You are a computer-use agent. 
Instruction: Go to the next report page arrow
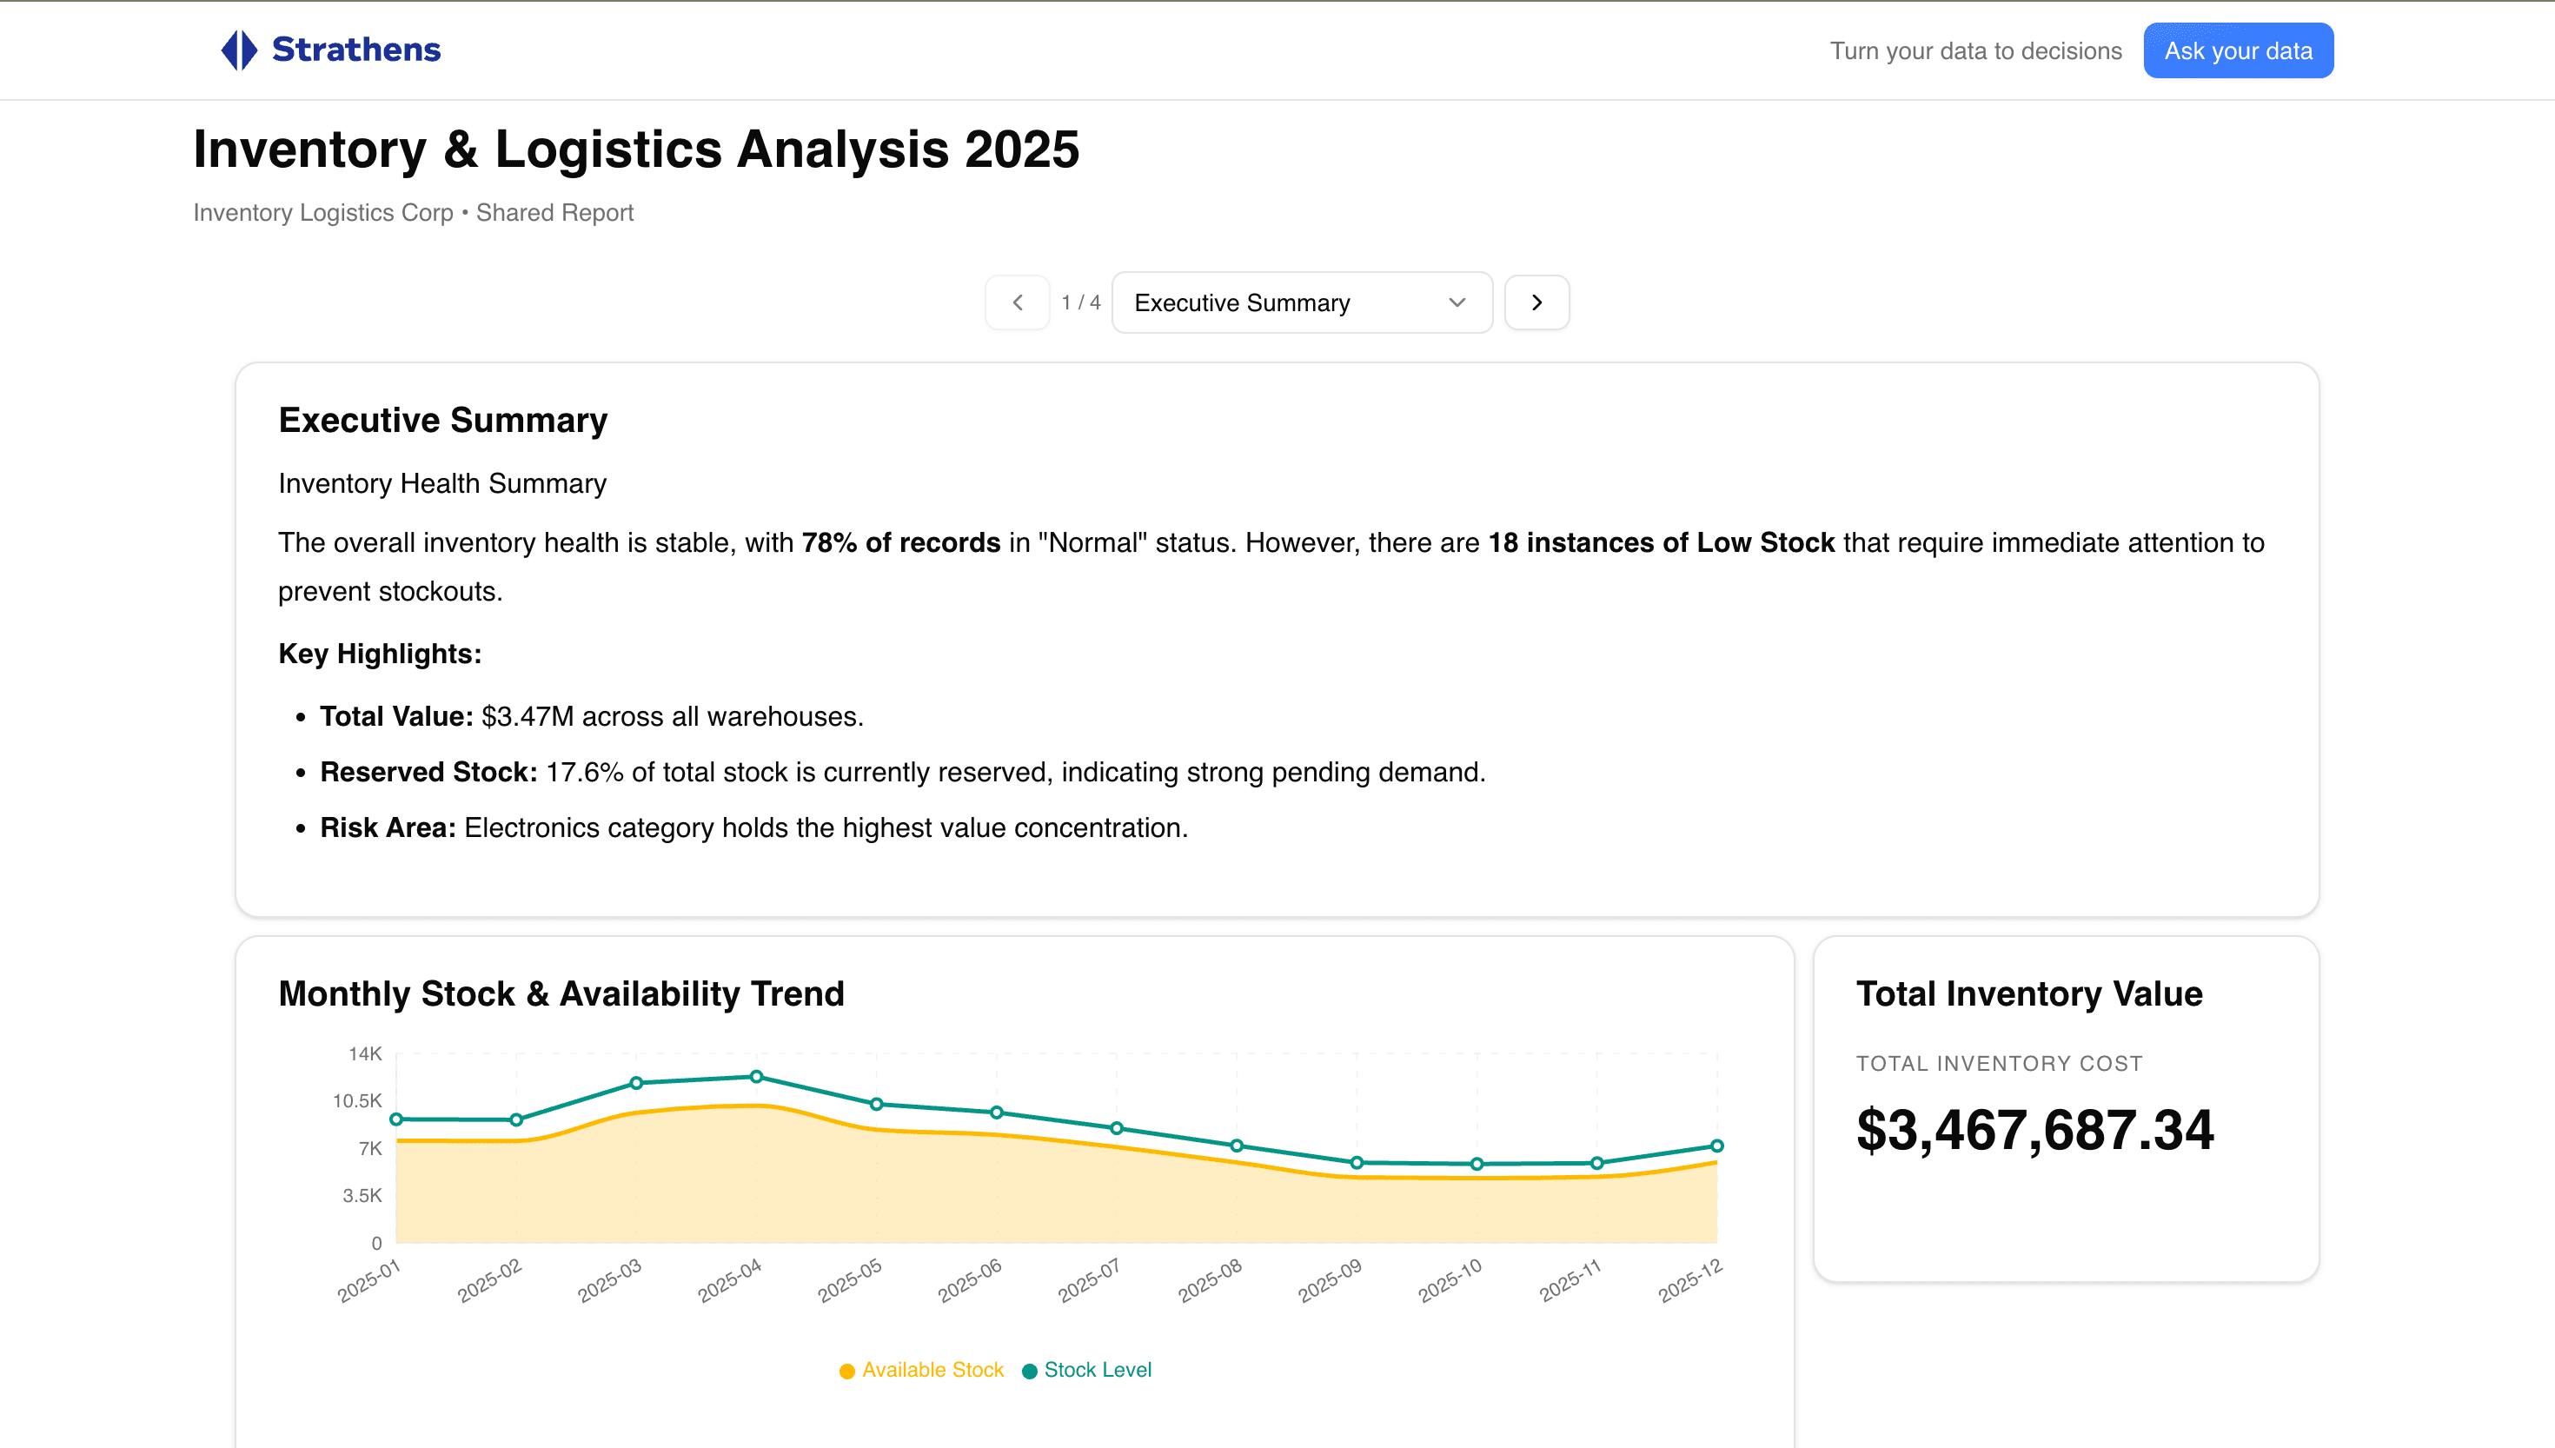pos(1536,302)
